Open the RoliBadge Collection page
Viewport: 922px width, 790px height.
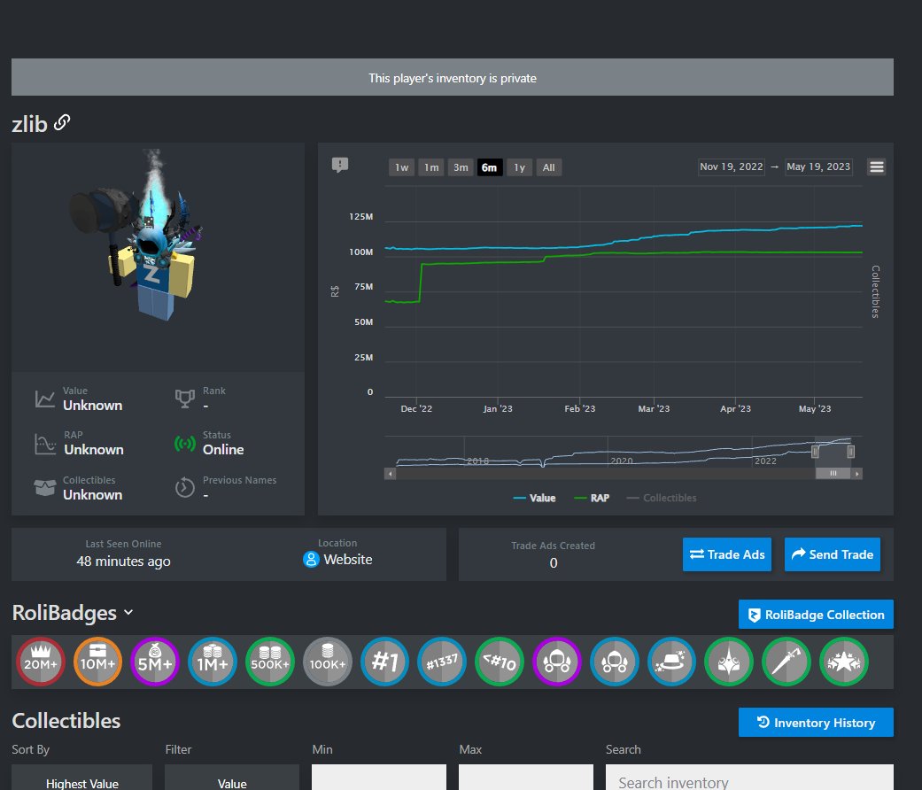coord(815,614)
